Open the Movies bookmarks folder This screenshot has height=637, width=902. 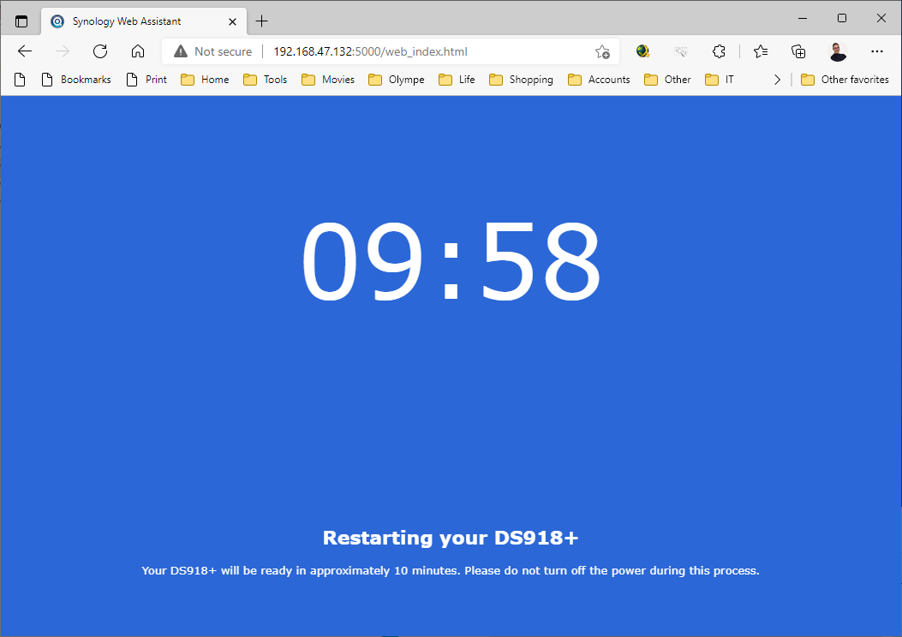click(328, 80)
